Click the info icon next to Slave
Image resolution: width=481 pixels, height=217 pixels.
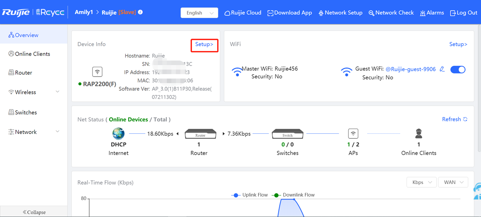[140, 12]
